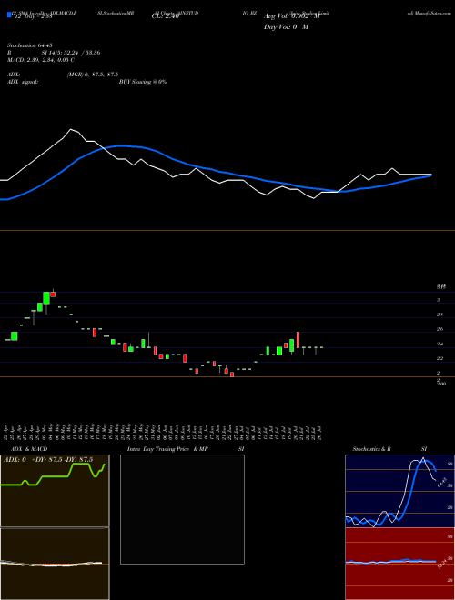The height and width of the screenshot is (600, 455).
Task: Click the 2.8 price axis label
Action: click(440, 315)
